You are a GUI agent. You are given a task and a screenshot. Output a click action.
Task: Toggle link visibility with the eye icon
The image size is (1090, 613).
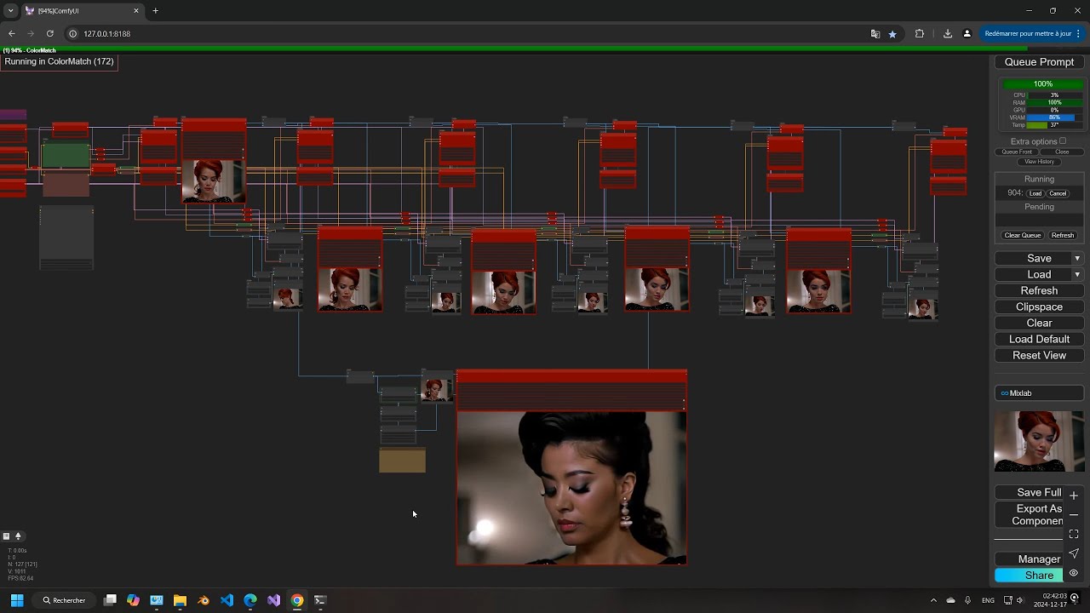pos(1074,573)
